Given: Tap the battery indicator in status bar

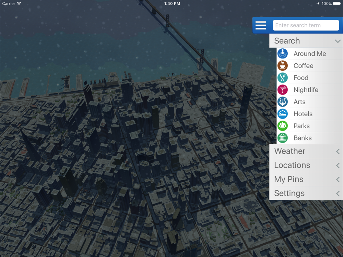Looking at the screenshot, I should (336, 3).
